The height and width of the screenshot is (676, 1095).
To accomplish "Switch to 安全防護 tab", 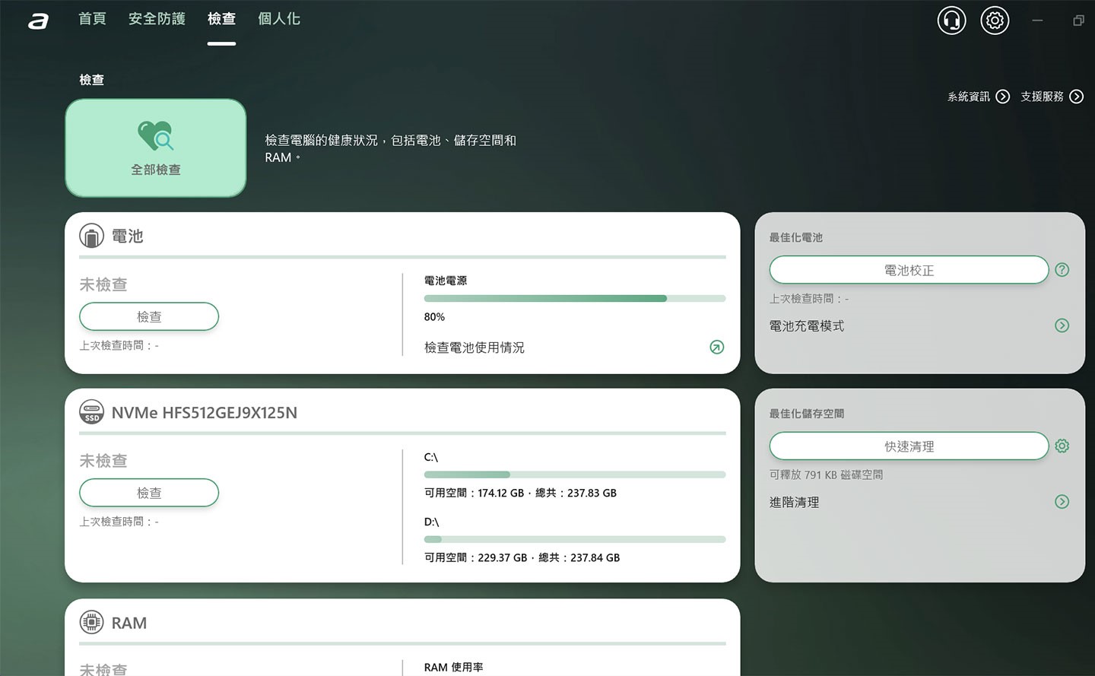I will (157, 19).
